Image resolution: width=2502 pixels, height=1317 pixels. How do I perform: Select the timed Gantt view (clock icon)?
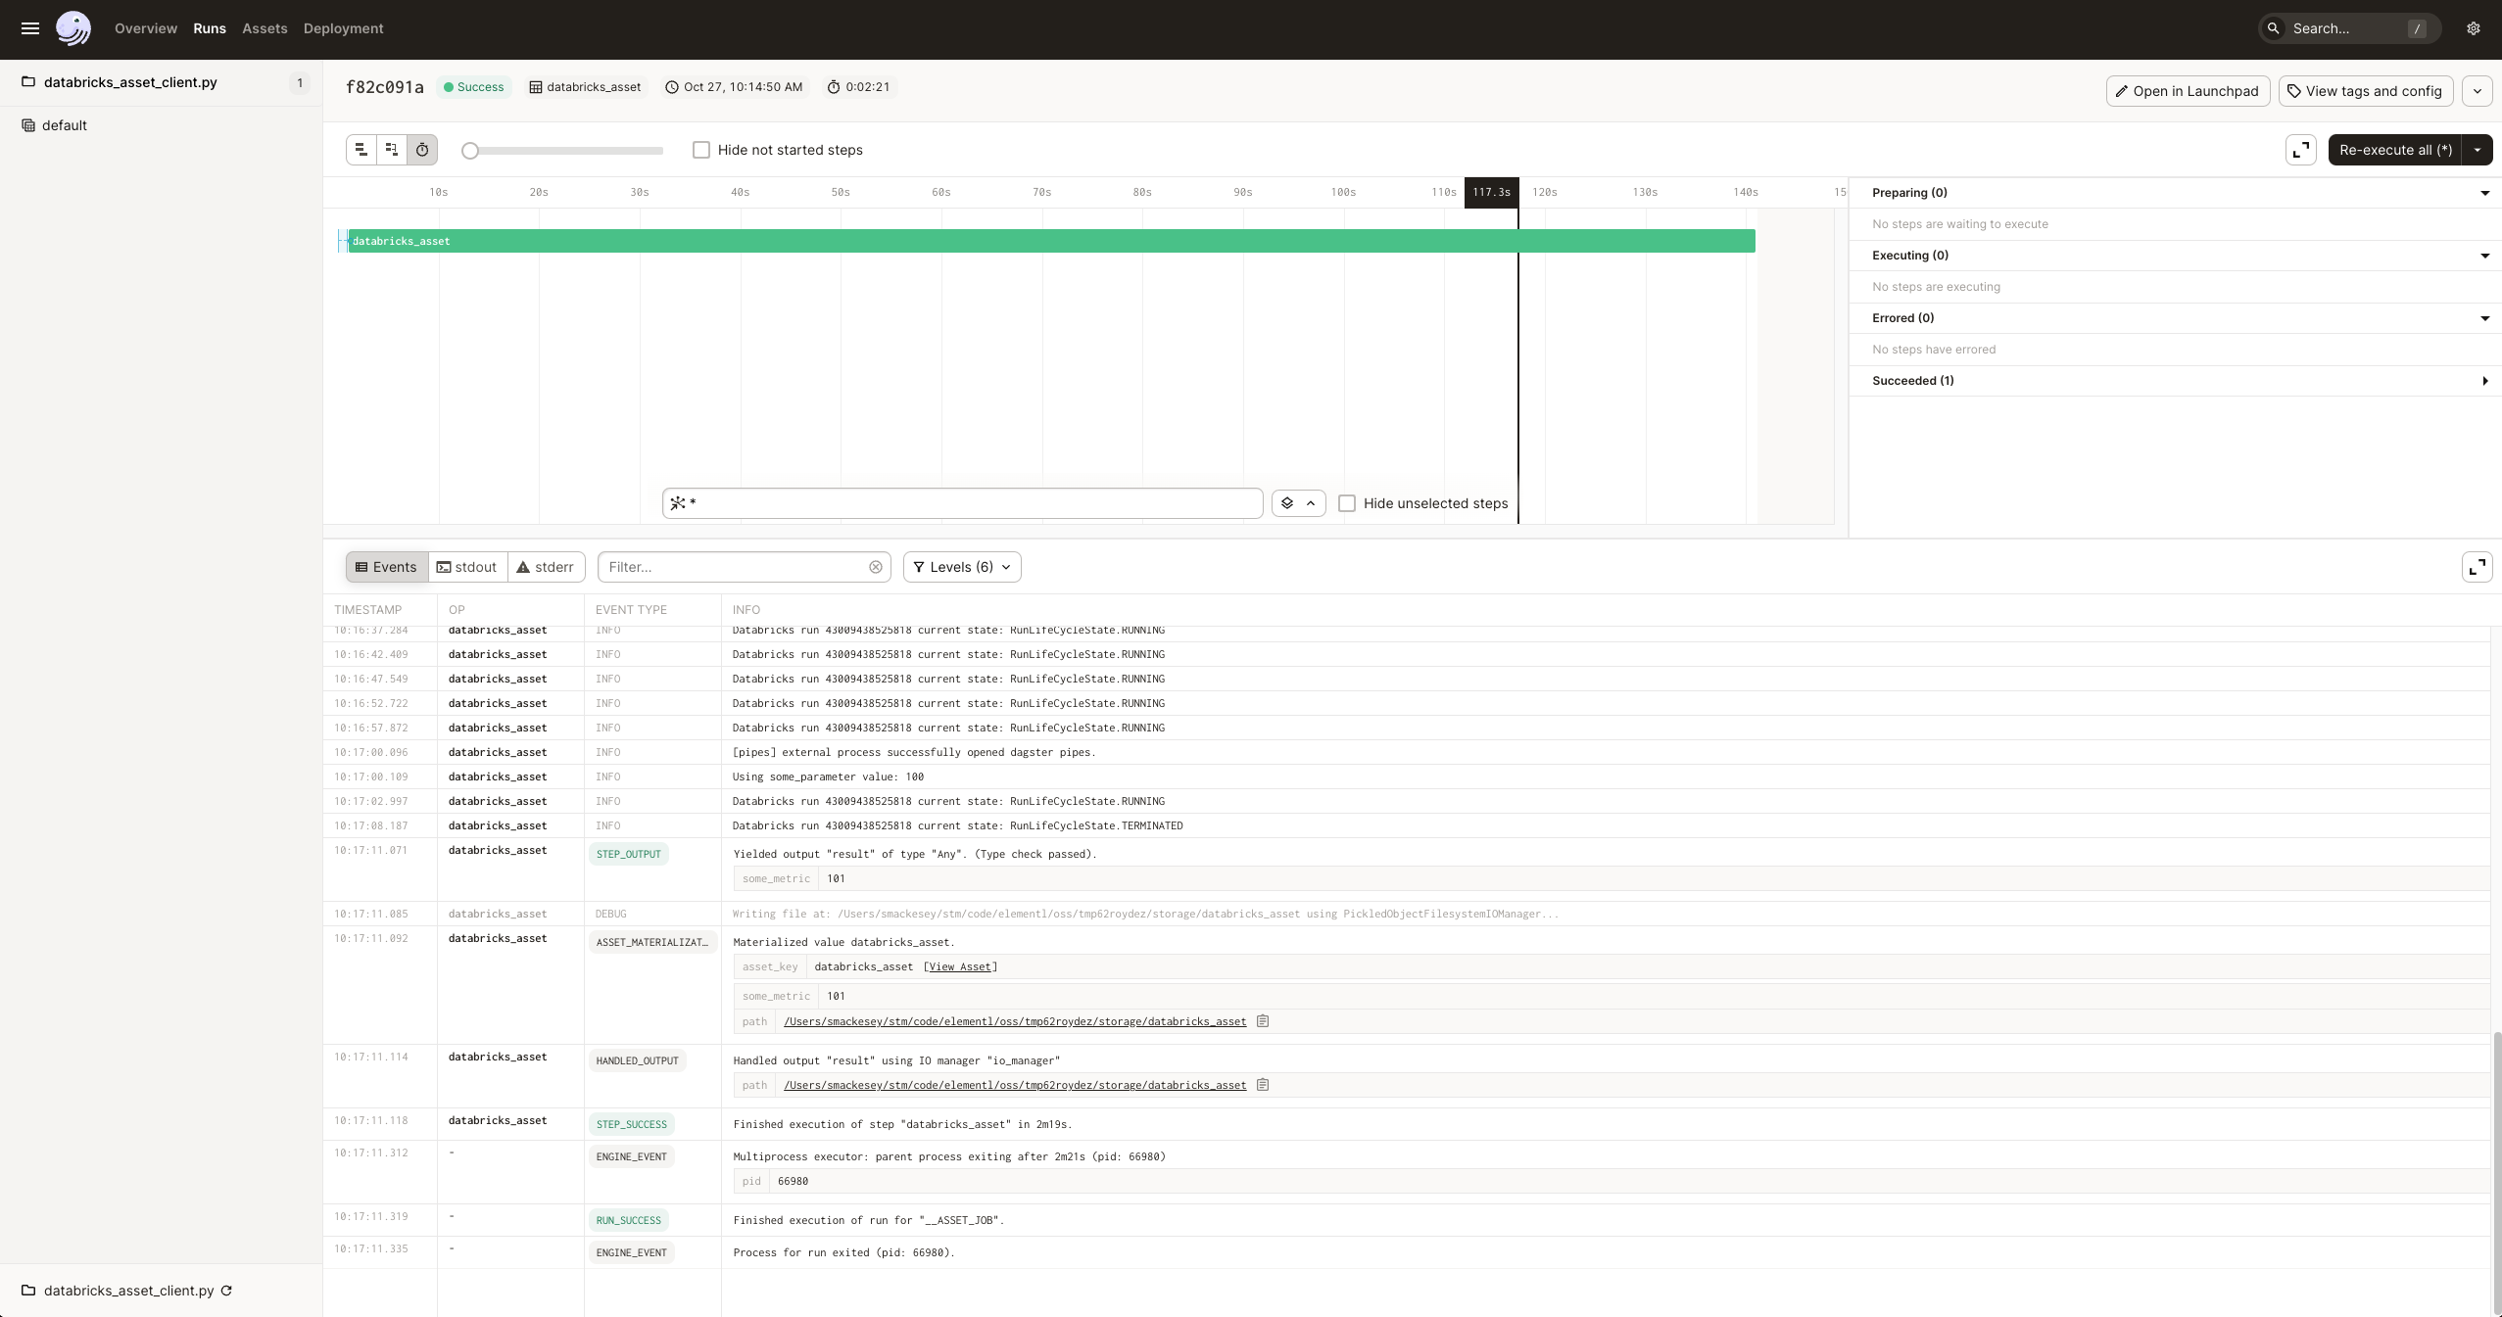[421, 150]
